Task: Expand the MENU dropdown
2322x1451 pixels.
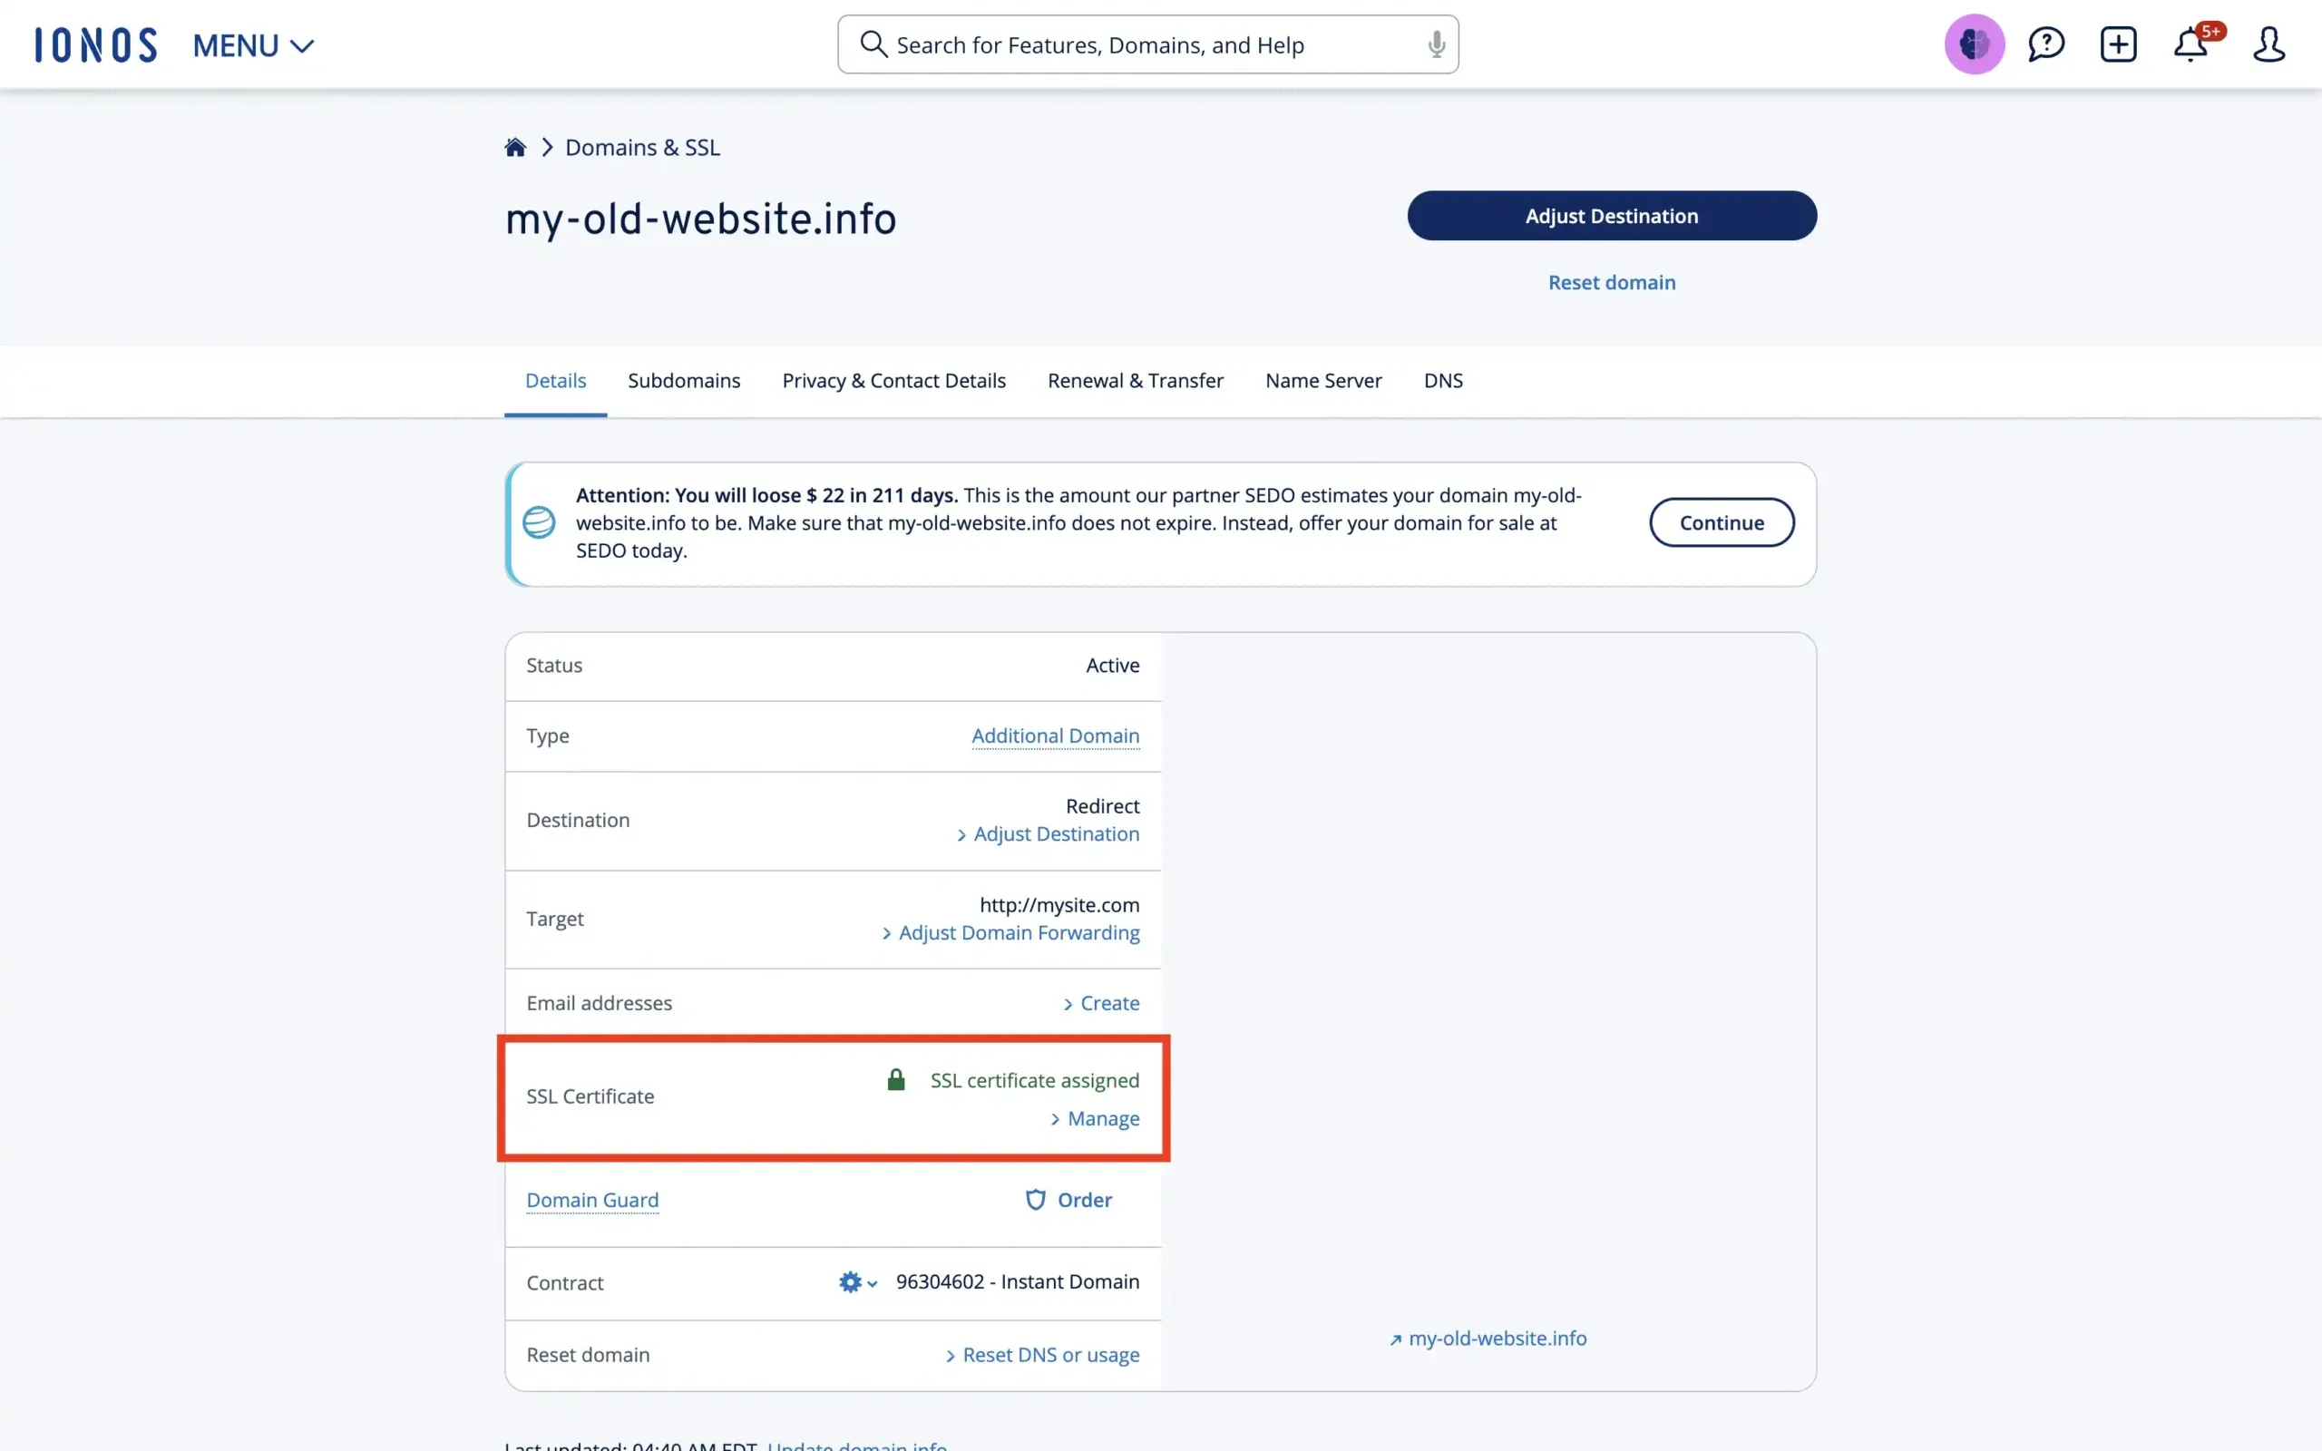Action: 252,45
